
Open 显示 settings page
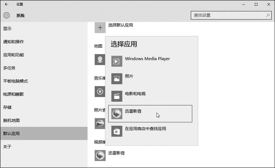(x=44, y=29)
